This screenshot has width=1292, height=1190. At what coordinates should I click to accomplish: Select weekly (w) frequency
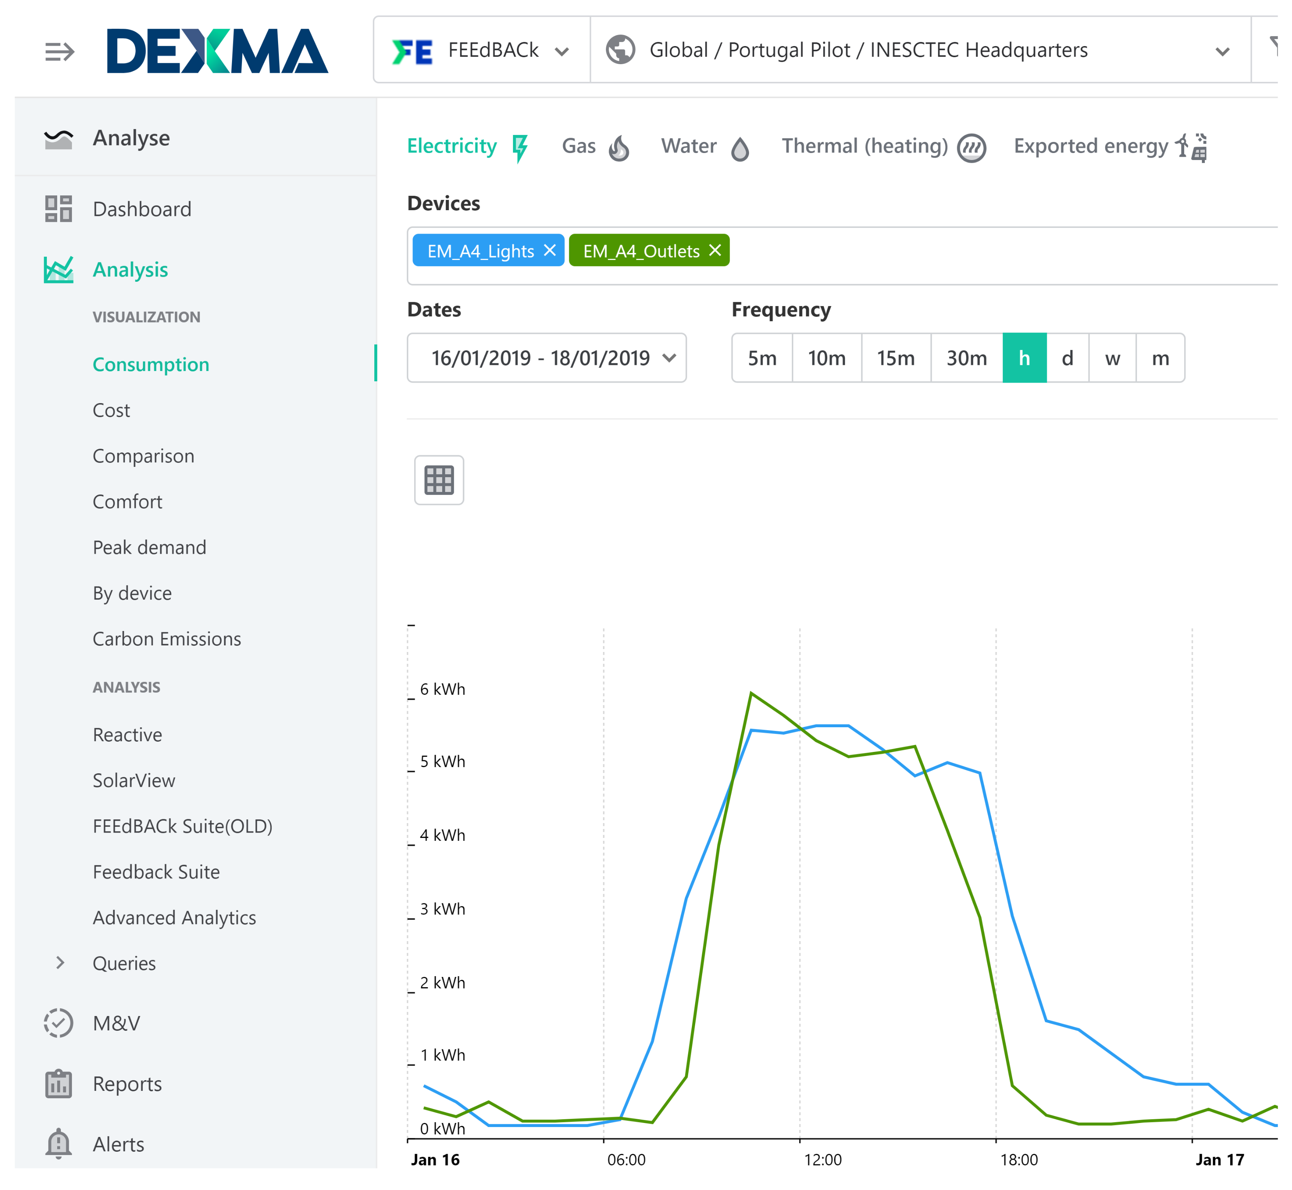[x=1112, y=358]
